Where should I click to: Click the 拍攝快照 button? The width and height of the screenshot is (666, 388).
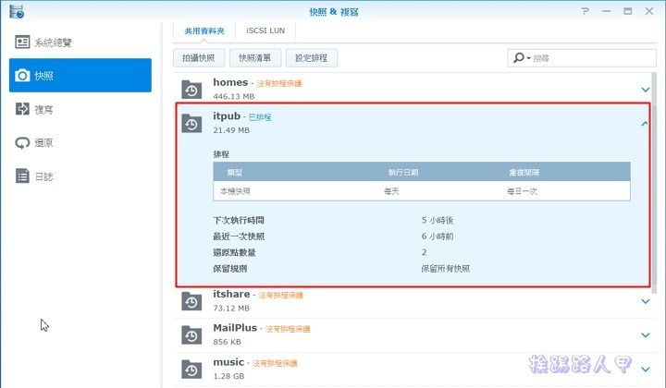(x=199, y=58)
